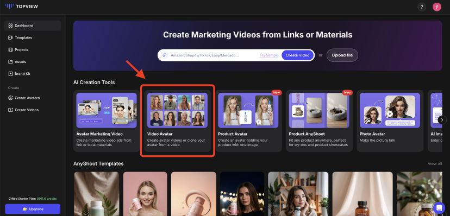450x216 pixels.
Task: Select Create Videos menu item
Action: (33, 110)
